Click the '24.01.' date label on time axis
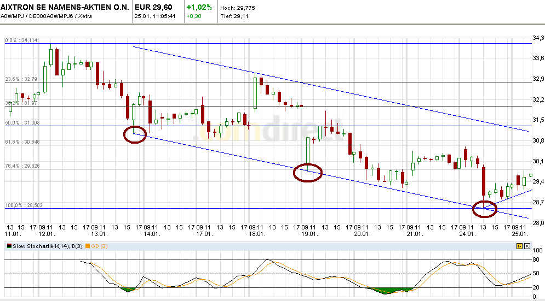545x301 pixels. point(467,234)
